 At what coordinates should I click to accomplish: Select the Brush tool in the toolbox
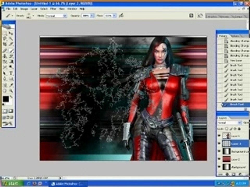[11, 51]
